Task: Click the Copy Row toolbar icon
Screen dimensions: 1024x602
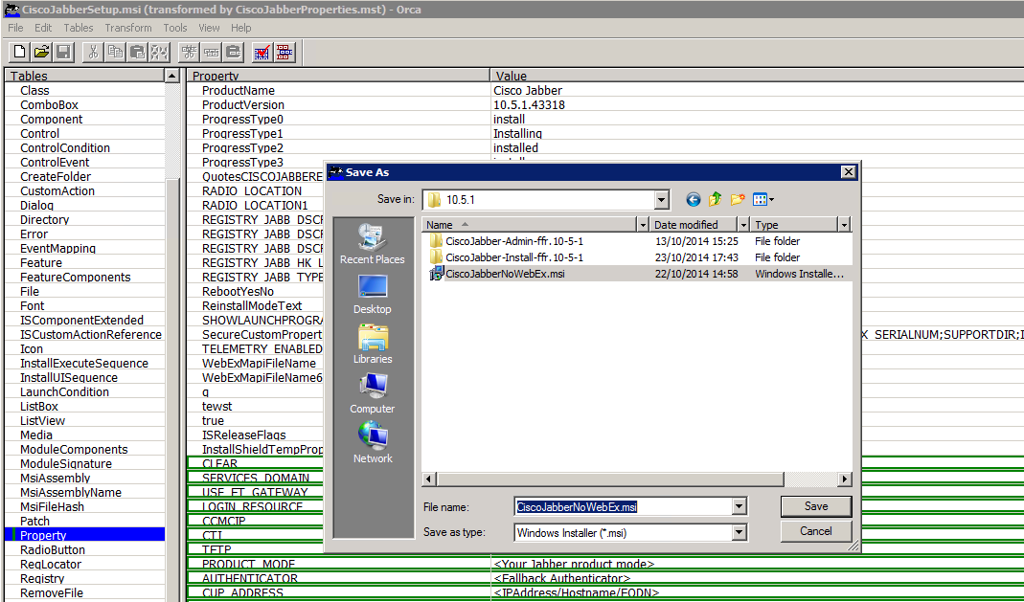Action: coord(212,53)
